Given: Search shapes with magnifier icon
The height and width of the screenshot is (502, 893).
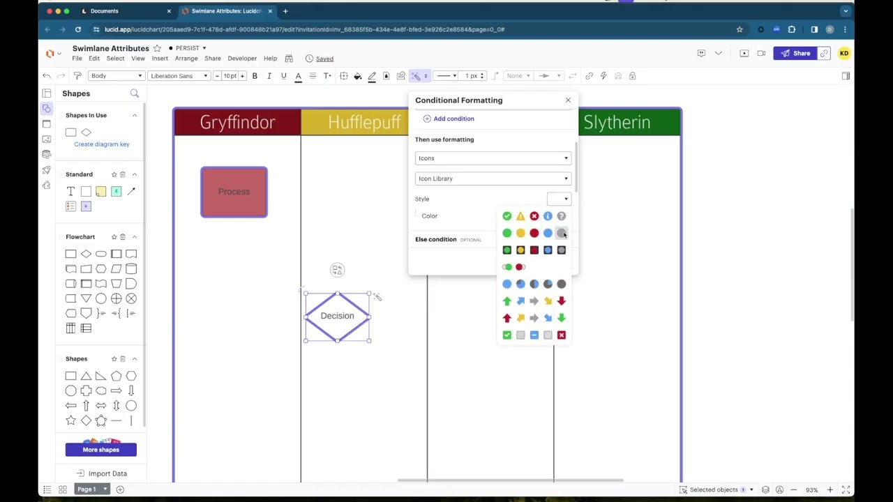Looking at the screenshot, I should click(135, 93).
